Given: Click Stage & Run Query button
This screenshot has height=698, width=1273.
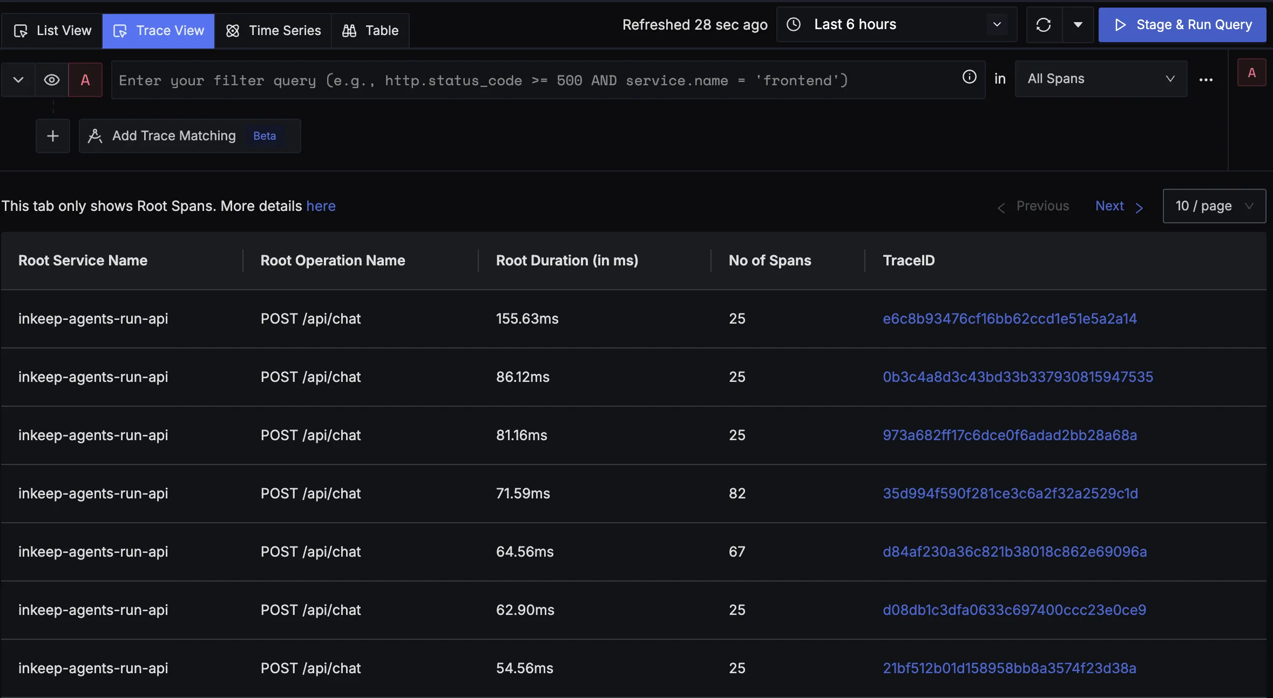Looking at the screenshot, I should (1182, 25).
